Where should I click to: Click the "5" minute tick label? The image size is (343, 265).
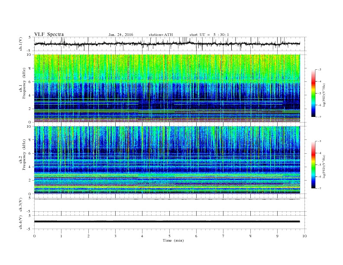169,236
